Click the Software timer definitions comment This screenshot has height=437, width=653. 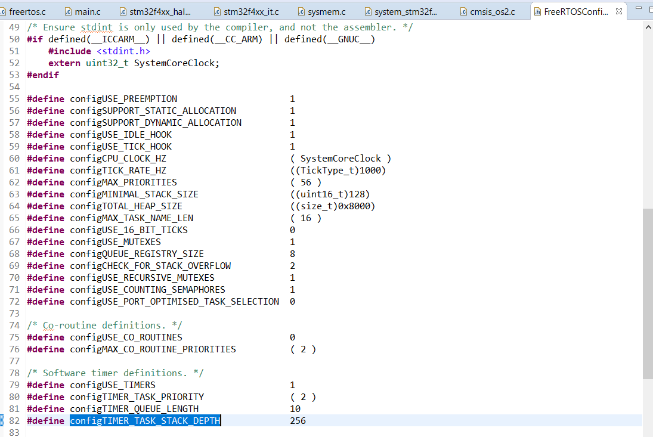click(115, 373)
